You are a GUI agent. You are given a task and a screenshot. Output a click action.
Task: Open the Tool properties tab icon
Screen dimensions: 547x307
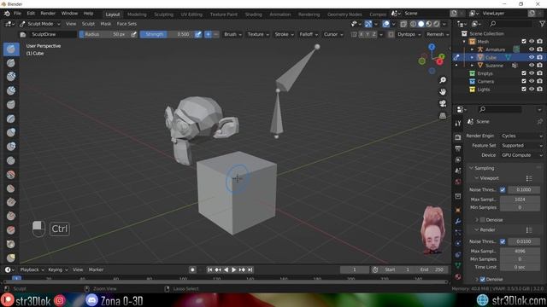pos(458,123)
